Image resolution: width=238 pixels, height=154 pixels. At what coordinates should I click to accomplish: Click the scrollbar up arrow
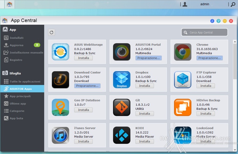[235, 42]
